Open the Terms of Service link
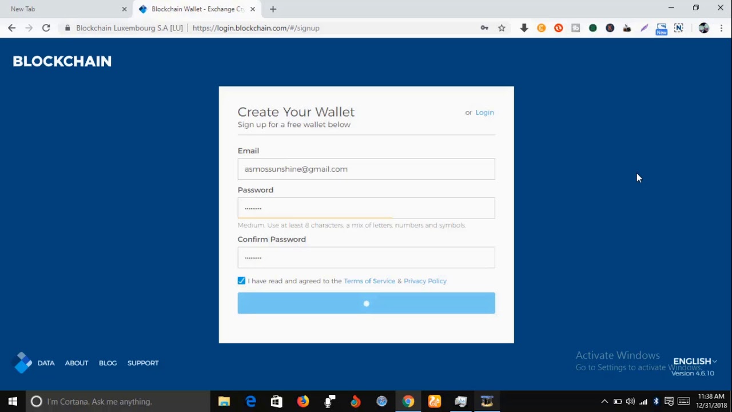Screen dimensions: 732x412 click(x=369, y=281)
